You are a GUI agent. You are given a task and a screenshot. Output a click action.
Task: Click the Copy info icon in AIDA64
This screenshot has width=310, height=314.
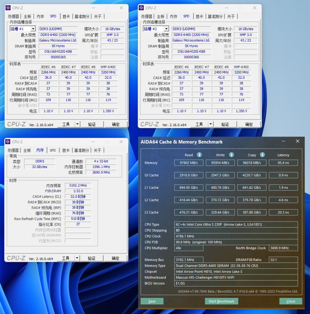[x=262, y=155]
